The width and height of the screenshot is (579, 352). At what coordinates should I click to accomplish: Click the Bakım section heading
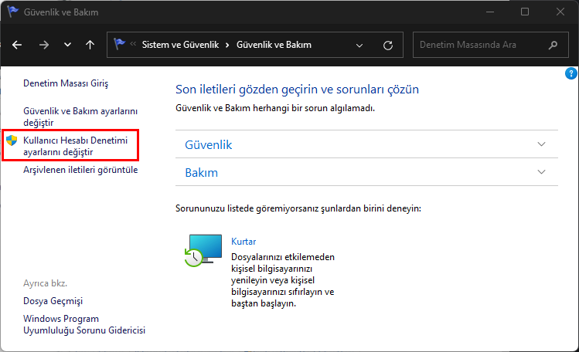201,172
